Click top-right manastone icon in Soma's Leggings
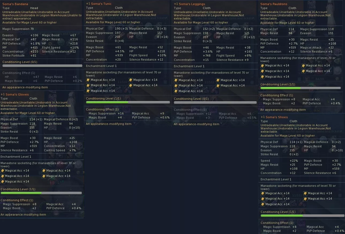This screenshot has width=345, height=234. [218, 80]
